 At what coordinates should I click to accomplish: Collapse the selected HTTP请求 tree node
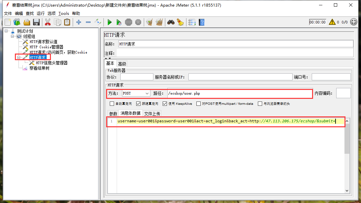tap(19, 57)
